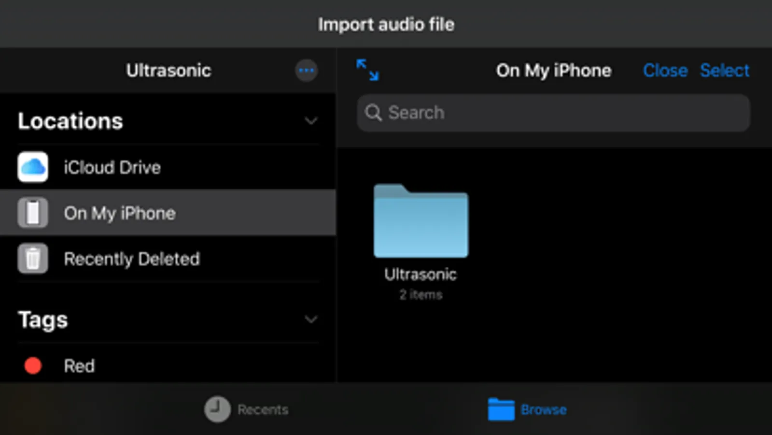The height and width of the screenshot is (435, 772).
Task: Click the '2 items' caption
Action: pyautogui.click(x=421, y=295)
